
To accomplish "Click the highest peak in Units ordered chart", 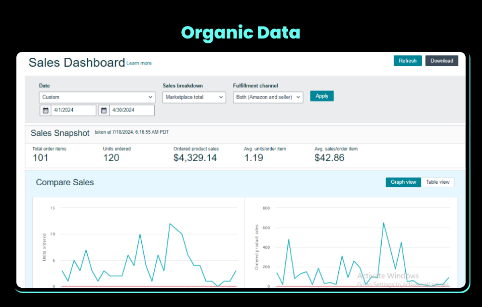I will [x=170, y=224].
